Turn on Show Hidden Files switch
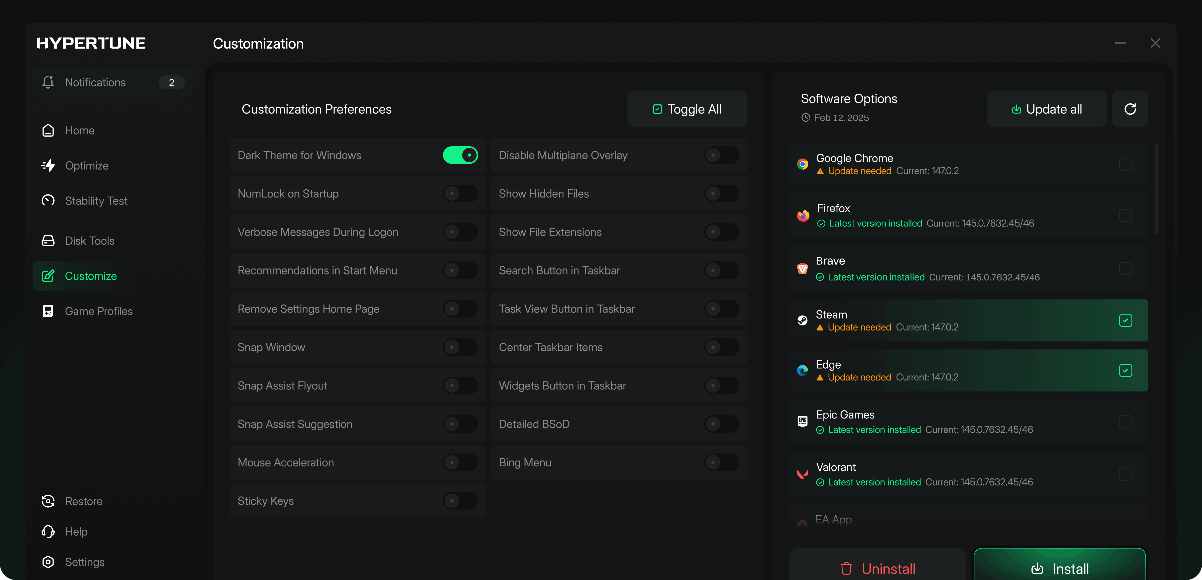This screenshot has height=580, width=1202. [x=721, y=193]
